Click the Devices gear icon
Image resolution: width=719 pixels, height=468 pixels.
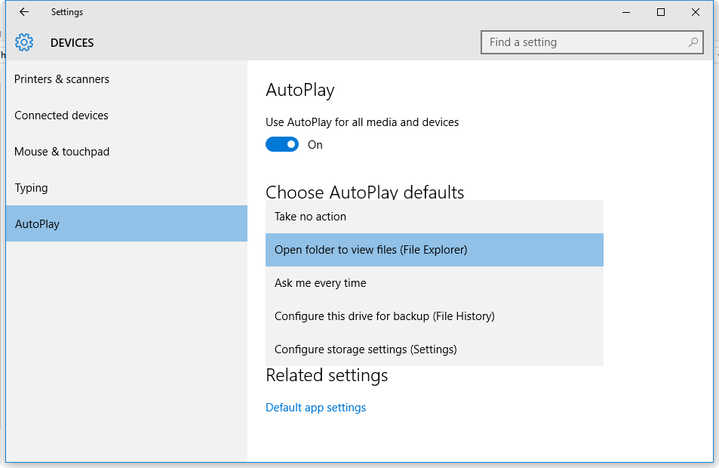tap(24, 42)
